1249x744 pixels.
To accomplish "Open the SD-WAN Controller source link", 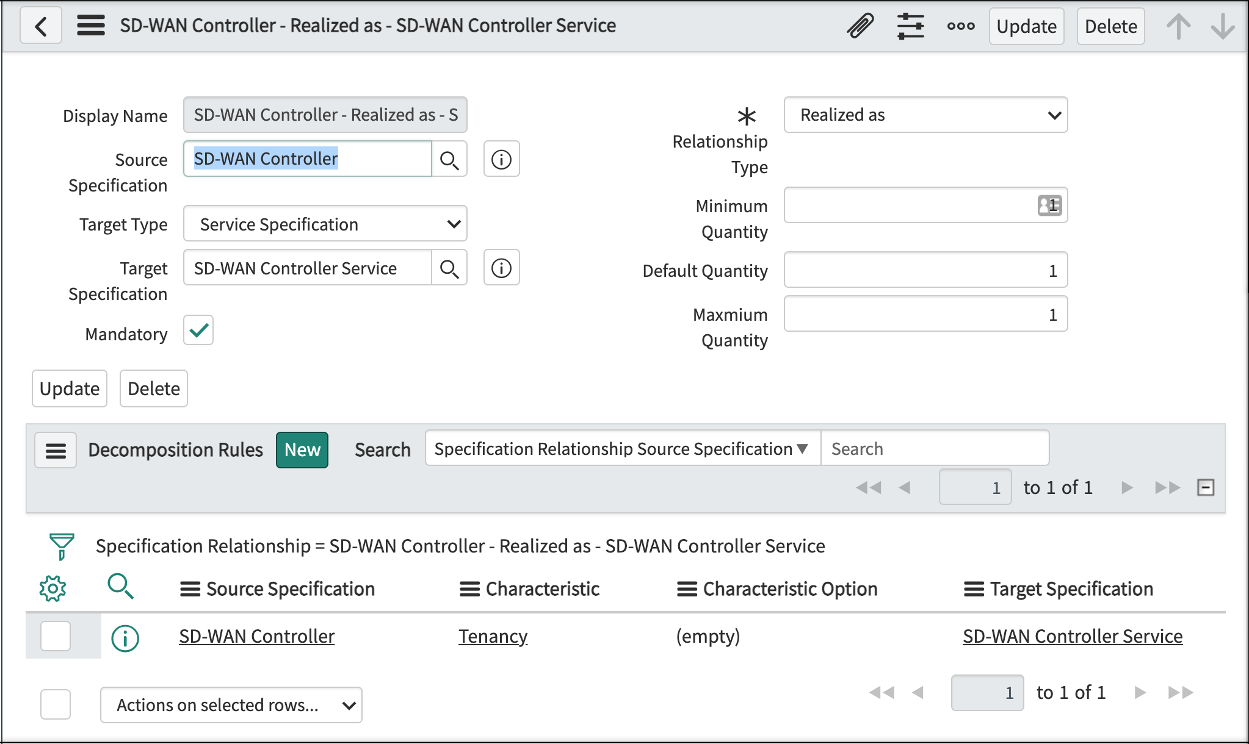I will (x=256, y=636).
